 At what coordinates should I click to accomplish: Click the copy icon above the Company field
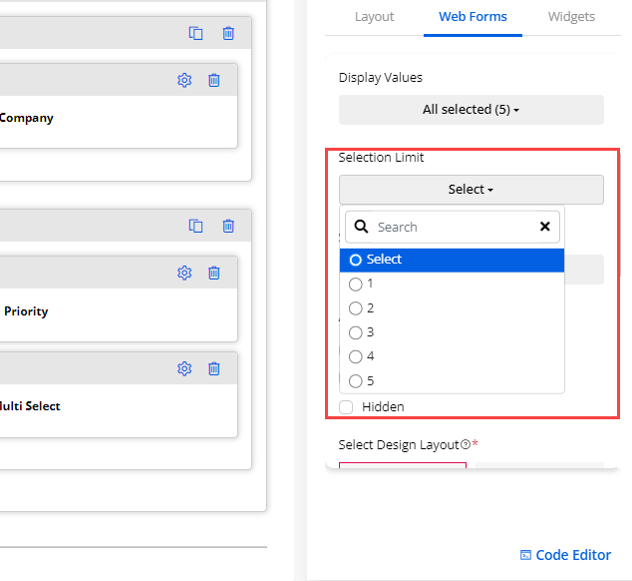coord(196,33)
